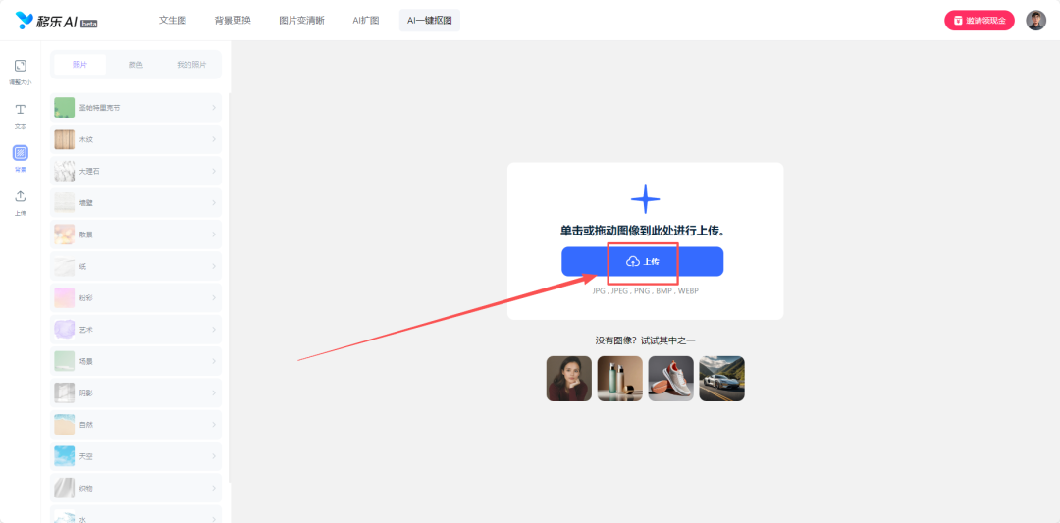The image size is (1060, 523).
Task: Expand the 圣帕特里克节 category chevron
Action: [x=214, y=107]
